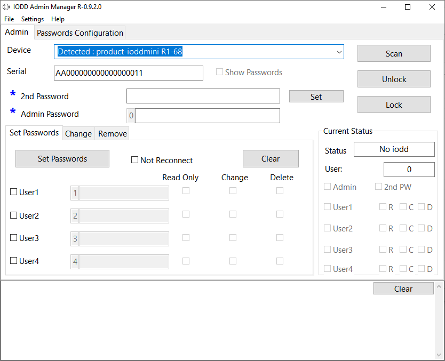
Task: Click the Set button for 2nd Password
Action: click(x=316, y=97)
